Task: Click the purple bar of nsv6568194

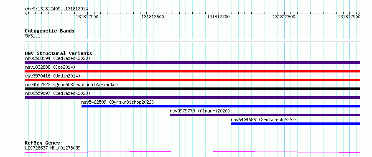Action: click(x=192, y=62)
